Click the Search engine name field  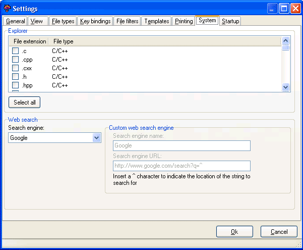coord(181,146)
